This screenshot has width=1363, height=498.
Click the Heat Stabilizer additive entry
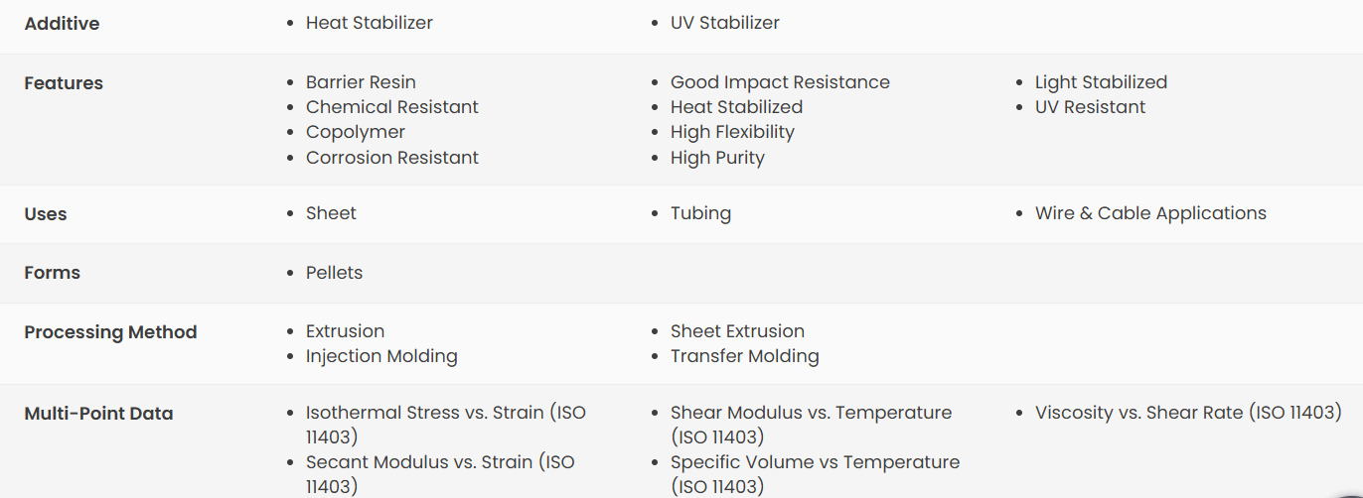tap(370, 23)
